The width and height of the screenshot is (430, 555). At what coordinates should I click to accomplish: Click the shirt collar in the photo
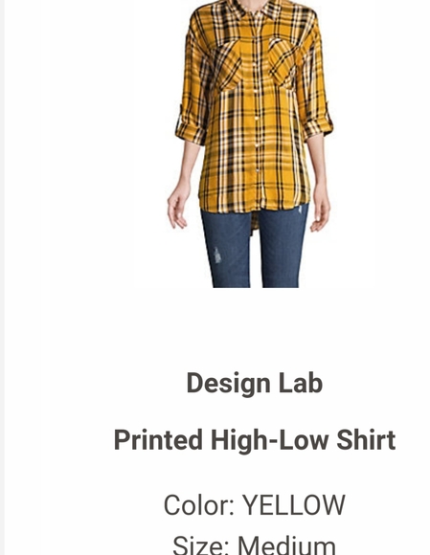point(256,9)
